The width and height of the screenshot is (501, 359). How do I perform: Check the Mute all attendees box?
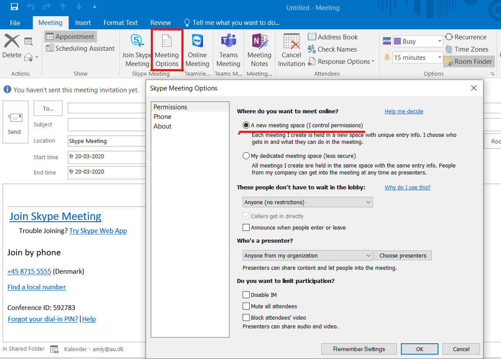click(x=247, y=307)
